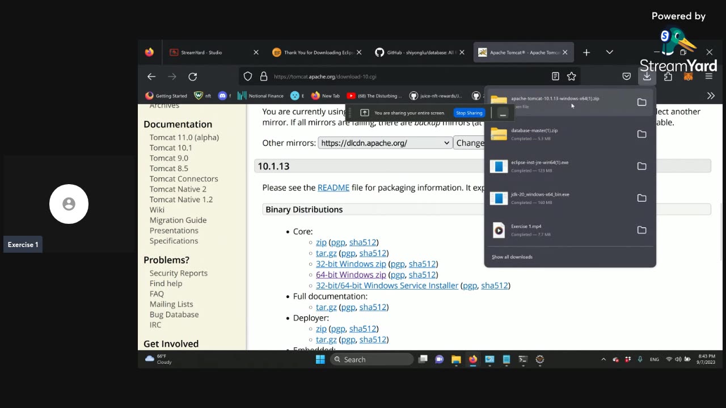This screenshot has height=408, width=726.
Task: Open Tomcat 9.0 documentation link
Action: tap(169, 158)
